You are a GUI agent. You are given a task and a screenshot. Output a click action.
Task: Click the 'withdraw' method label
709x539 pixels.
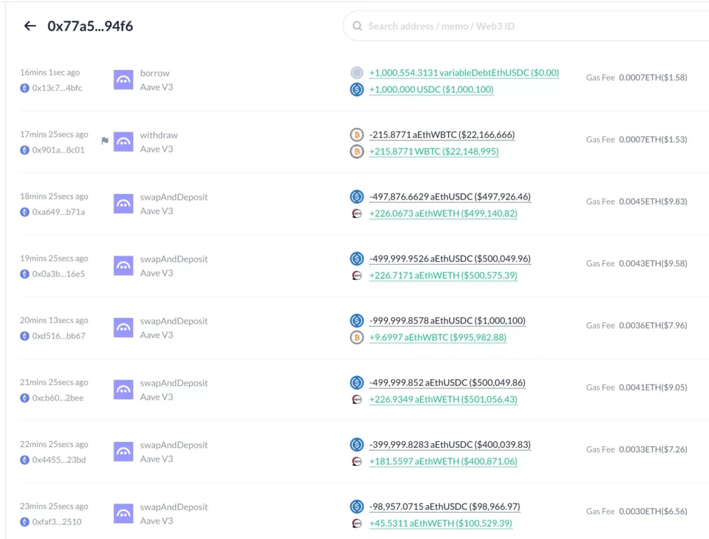click(x=159, y=135)
